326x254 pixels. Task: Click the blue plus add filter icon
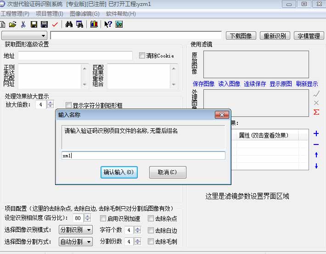tap(316, 134)
